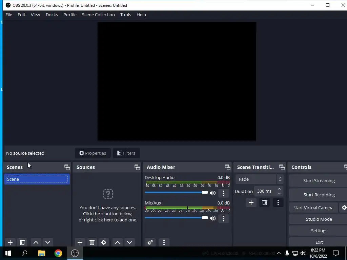Screen dimensions: 347x260
Task: Open File Explorer from the taskbar
Action: coord(41,253)
